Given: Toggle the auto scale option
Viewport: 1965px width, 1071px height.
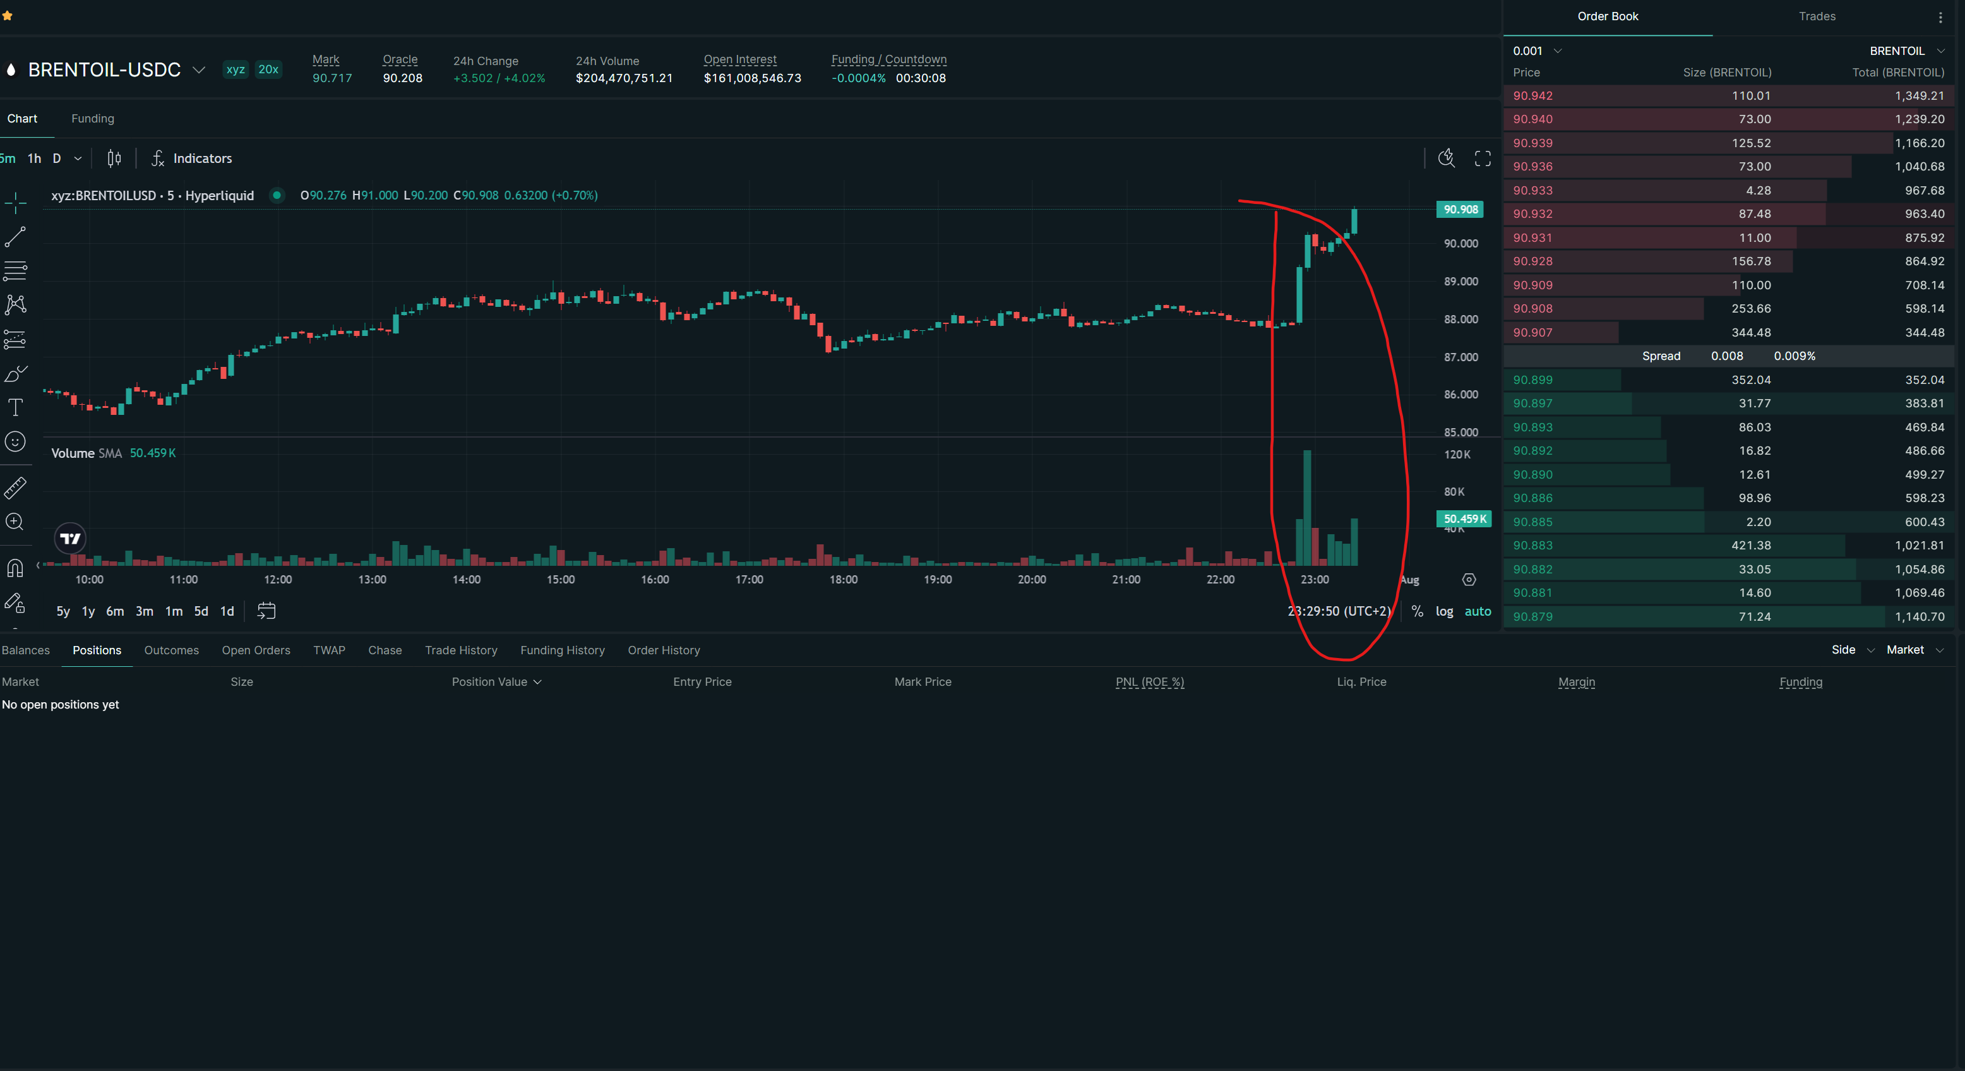Looking at the screenshot, I should pos(1478,611).
